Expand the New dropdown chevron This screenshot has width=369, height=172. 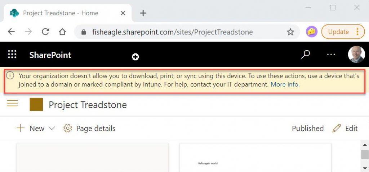click(52, 128)
